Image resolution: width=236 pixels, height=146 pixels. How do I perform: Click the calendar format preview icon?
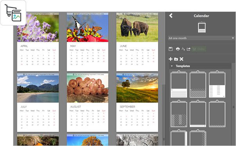point(202,27)
